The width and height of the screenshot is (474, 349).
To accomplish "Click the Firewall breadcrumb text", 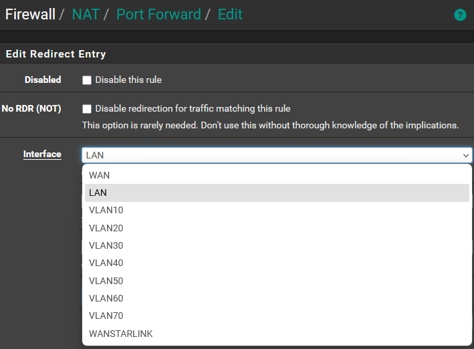I will click(x=30, y=14).
